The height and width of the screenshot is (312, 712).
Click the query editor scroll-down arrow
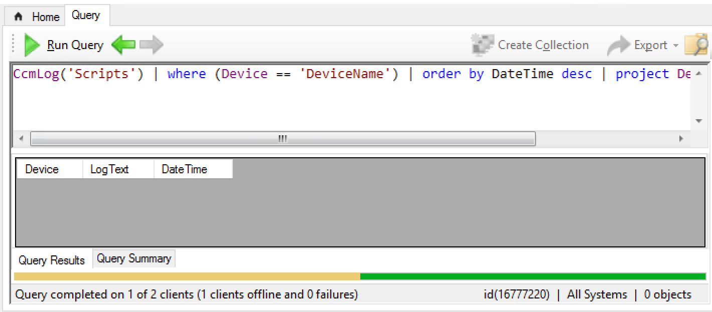(x=699, y=121)
